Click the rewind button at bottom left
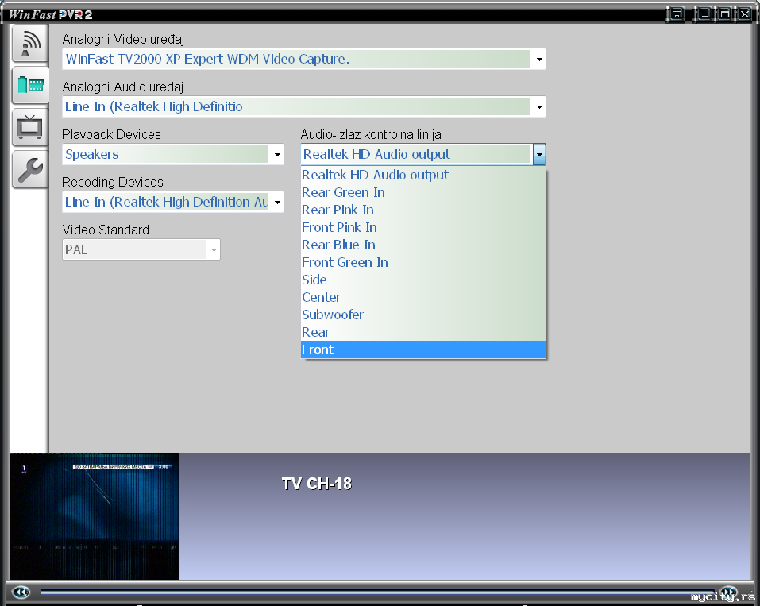Viewport: 760px width, 606px height. [21, 592]
